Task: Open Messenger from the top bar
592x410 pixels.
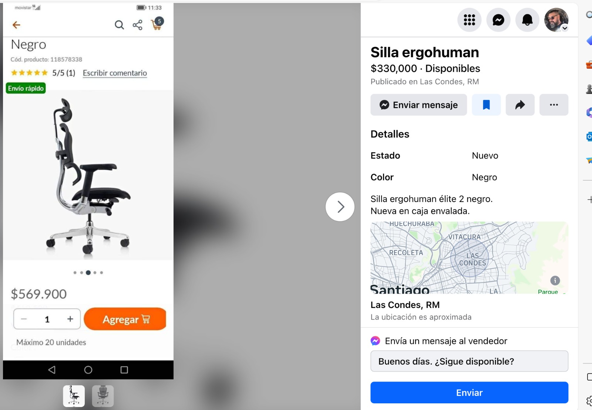Action: click(498, 20)
